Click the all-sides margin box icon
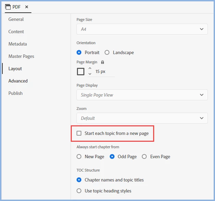This screenshot has height=201, width=215. [80, 72]
